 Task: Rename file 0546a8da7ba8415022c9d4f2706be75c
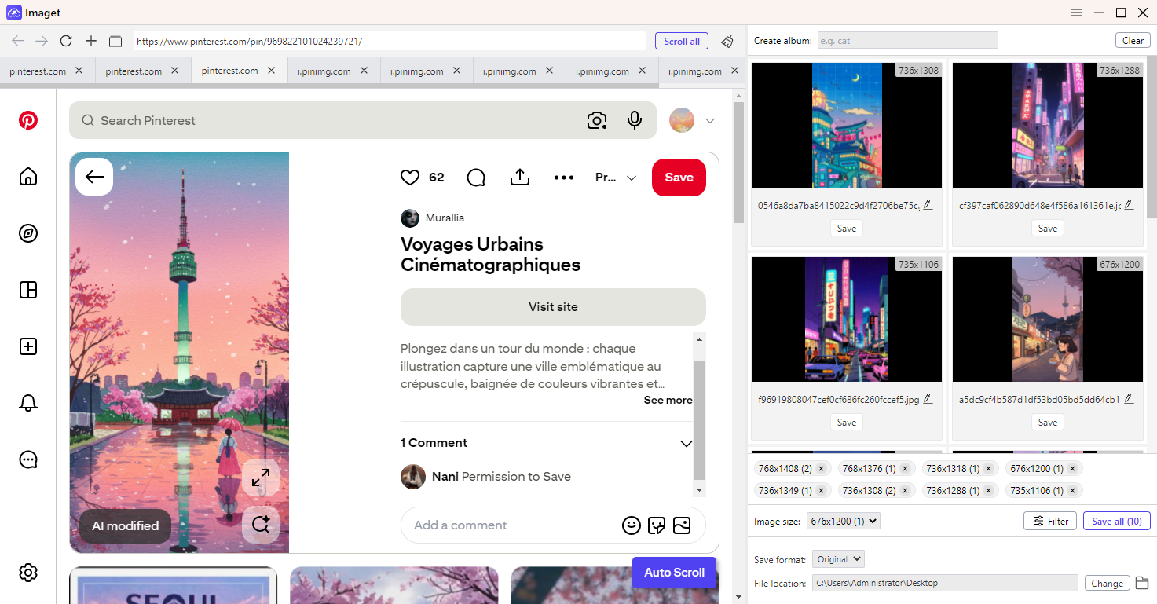(x=928, y=205)
